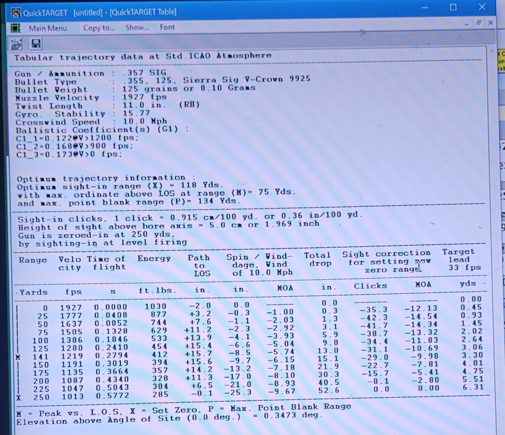Click velocity '1191' in the 150-yard row
Image resolution: width=505 pixels, height=435 pixels.
click(72, 364)
